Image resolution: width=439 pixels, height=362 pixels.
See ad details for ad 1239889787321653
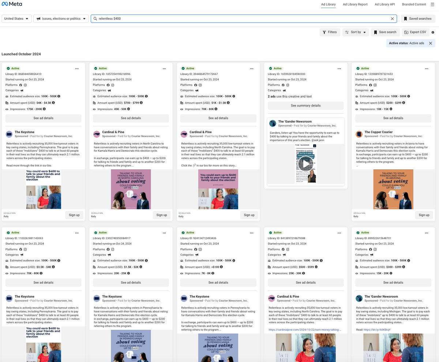pyautogui.click(x=393, y=118)
